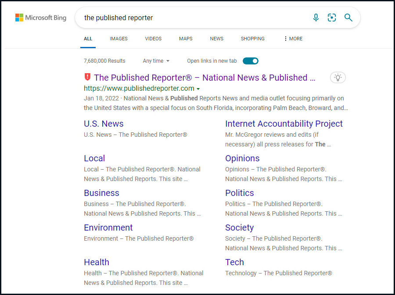Screen dimensions: 395x295
Task: Select the ALL tab
Action: click(88, 39)
